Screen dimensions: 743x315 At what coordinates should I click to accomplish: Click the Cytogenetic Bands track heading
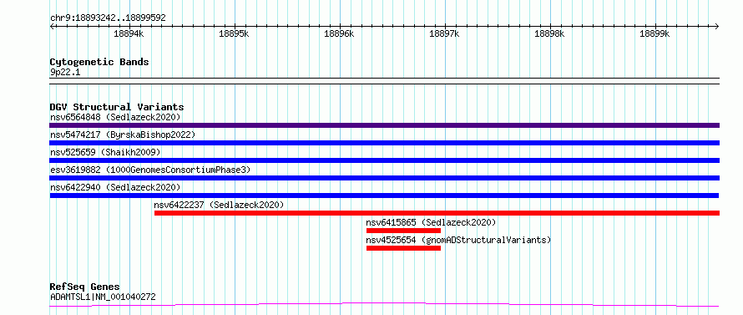pyautogui.click(x=99, y=62)
